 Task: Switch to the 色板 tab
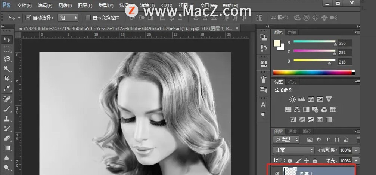pos(292,32)
